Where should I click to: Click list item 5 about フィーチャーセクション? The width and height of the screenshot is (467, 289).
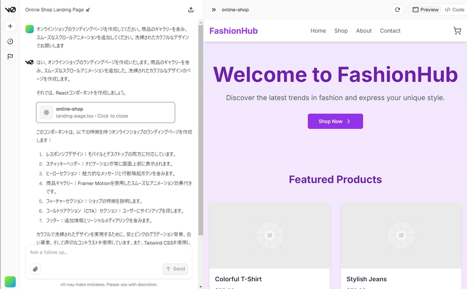click(95, 201)
